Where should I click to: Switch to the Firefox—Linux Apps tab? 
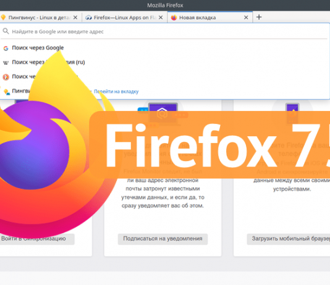124,17
